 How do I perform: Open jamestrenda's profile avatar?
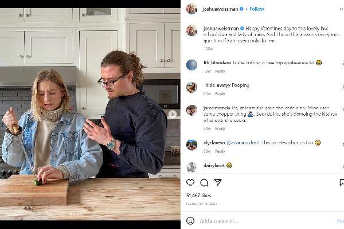pos(191,110)
